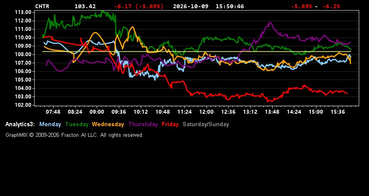
Task: Click the 09:36 time axis label
Action: tap(119, 112)
